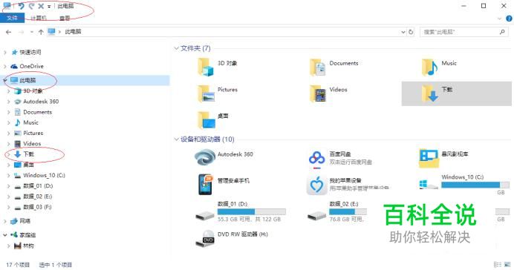Click Windows_10 (C:) capacity bar
514x270 pixels.
475,185
